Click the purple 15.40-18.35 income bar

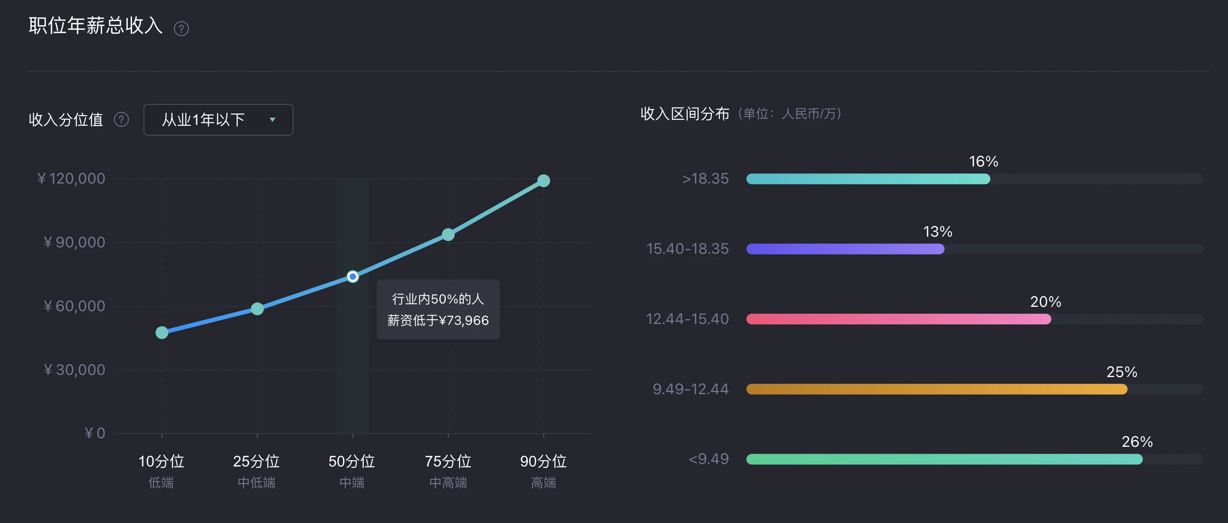coord(845,249)
